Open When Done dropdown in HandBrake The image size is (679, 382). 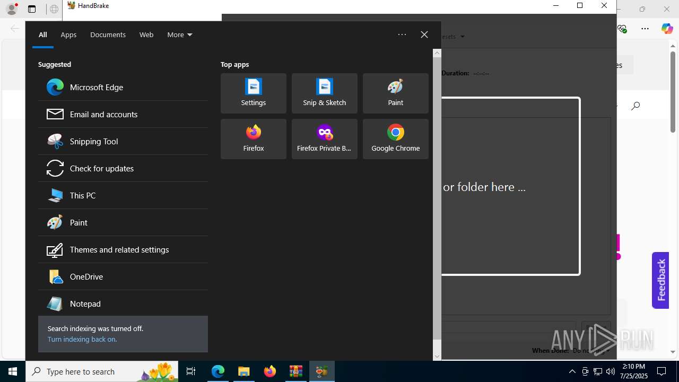click(x=591, y=351)
